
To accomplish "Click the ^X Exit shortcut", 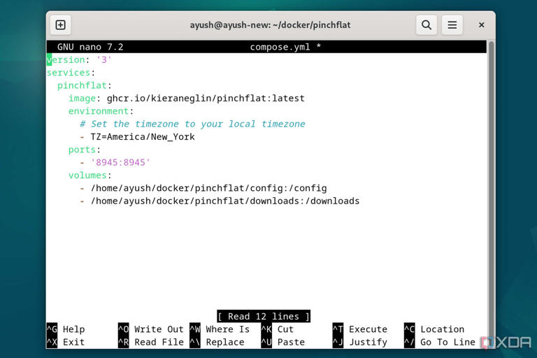I will (x=66, y=342).
